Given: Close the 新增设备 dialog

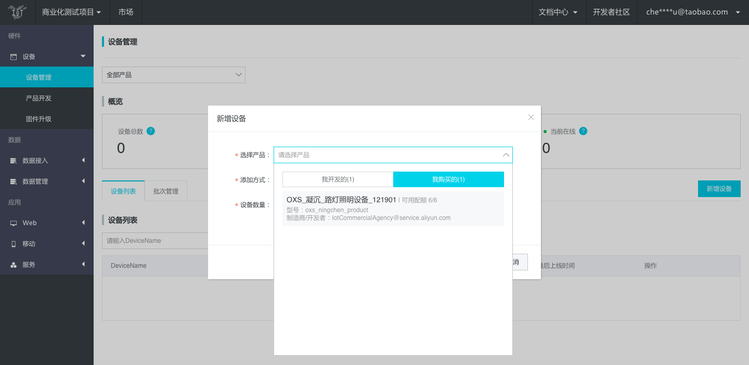Looking at the screenshot, I should (531, 118).
